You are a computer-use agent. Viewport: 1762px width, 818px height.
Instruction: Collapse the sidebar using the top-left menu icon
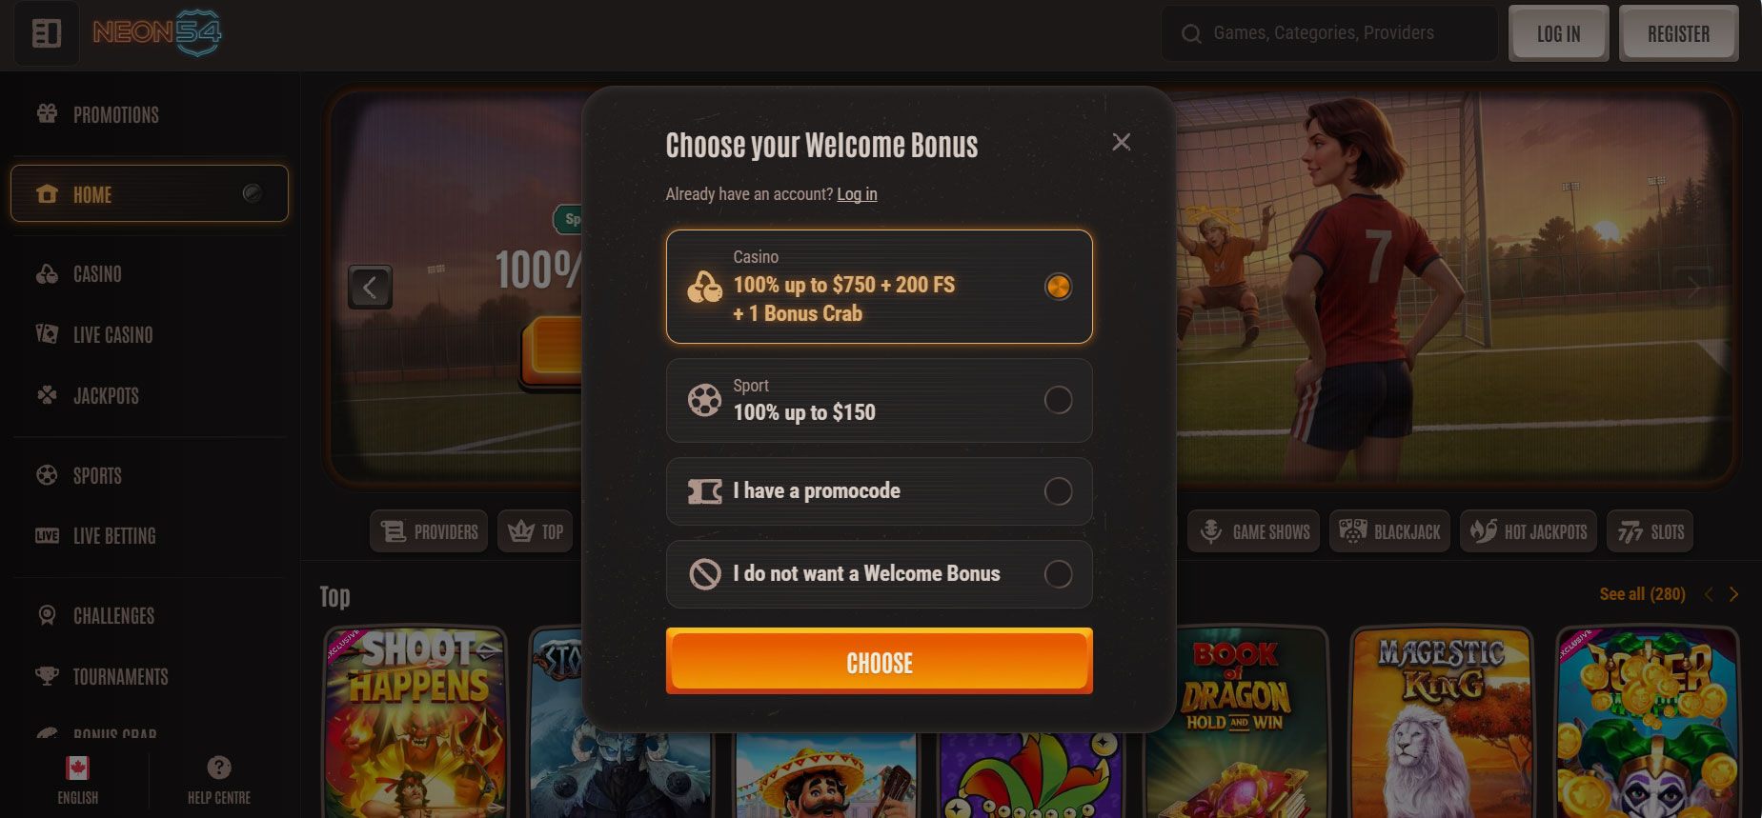pyautogui.click(x=46, y=33)
